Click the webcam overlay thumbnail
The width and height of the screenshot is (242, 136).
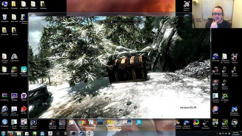pyautogui.click(x=217, y=14)
